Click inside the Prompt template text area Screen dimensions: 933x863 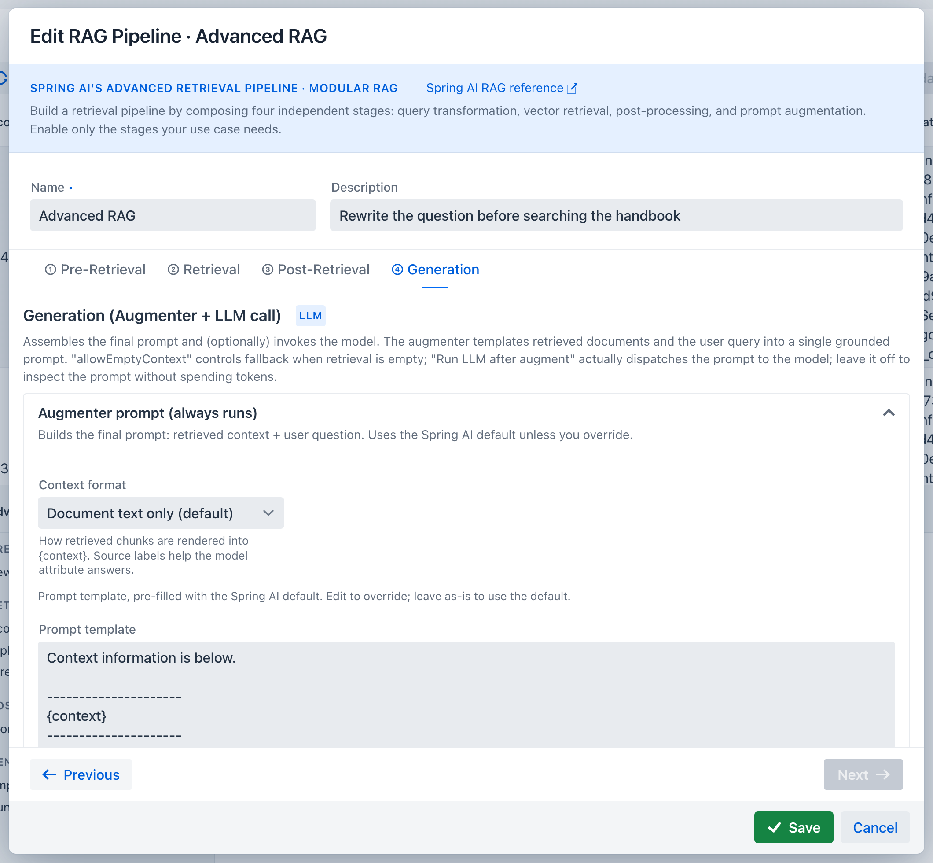(466, 694)
